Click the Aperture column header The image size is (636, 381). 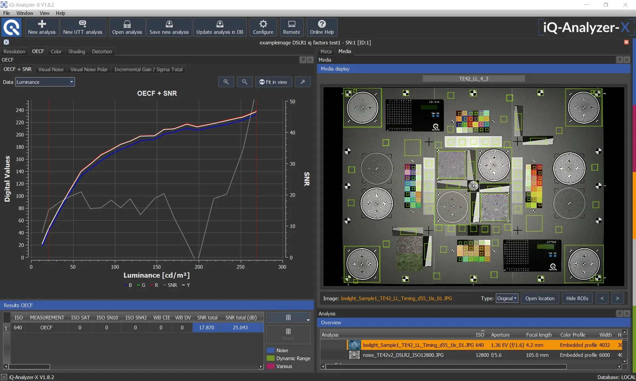point(500,335)
